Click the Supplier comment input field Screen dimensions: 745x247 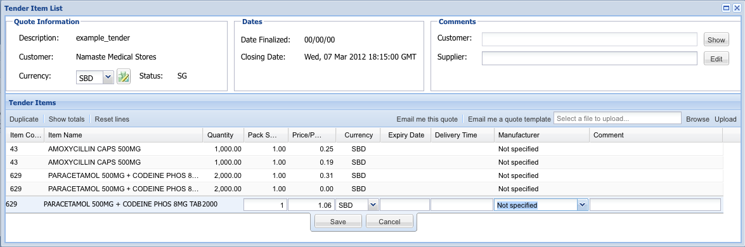click(x=589, y=58)
